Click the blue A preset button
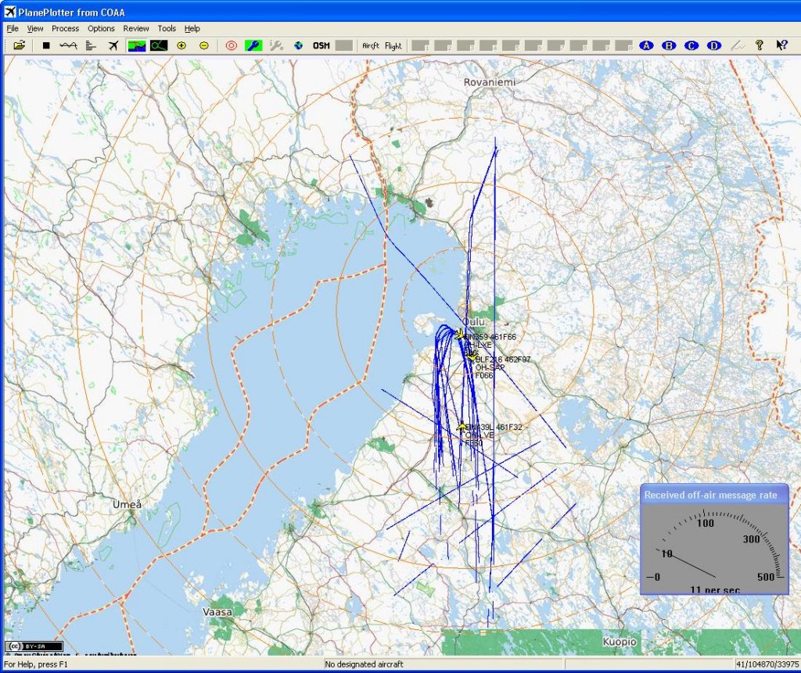Screen dimensions: 801x673 pos(646,45)
